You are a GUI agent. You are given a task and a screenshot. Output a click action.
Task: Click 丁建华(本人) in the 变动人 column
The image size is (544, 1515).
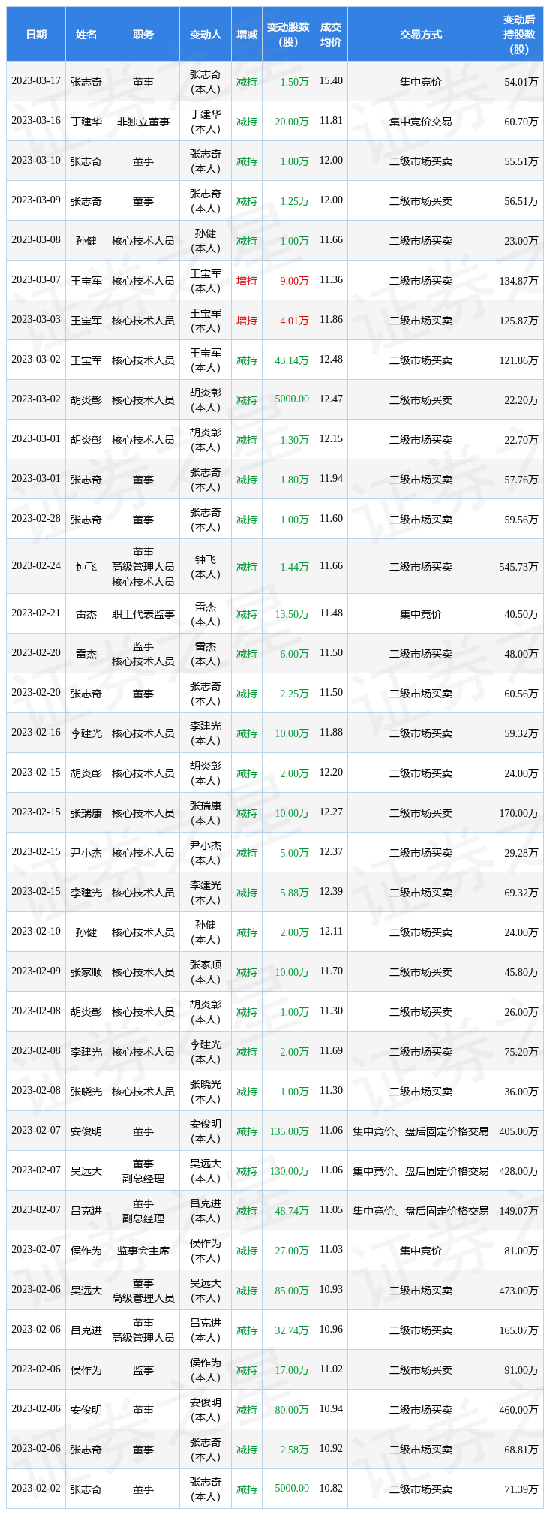(206, 121)
